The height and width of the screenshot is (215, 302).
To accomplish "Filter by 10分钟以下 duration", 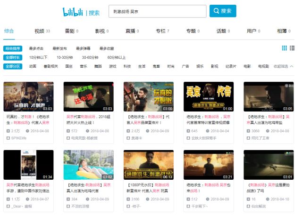I will (x=38, y=57).
